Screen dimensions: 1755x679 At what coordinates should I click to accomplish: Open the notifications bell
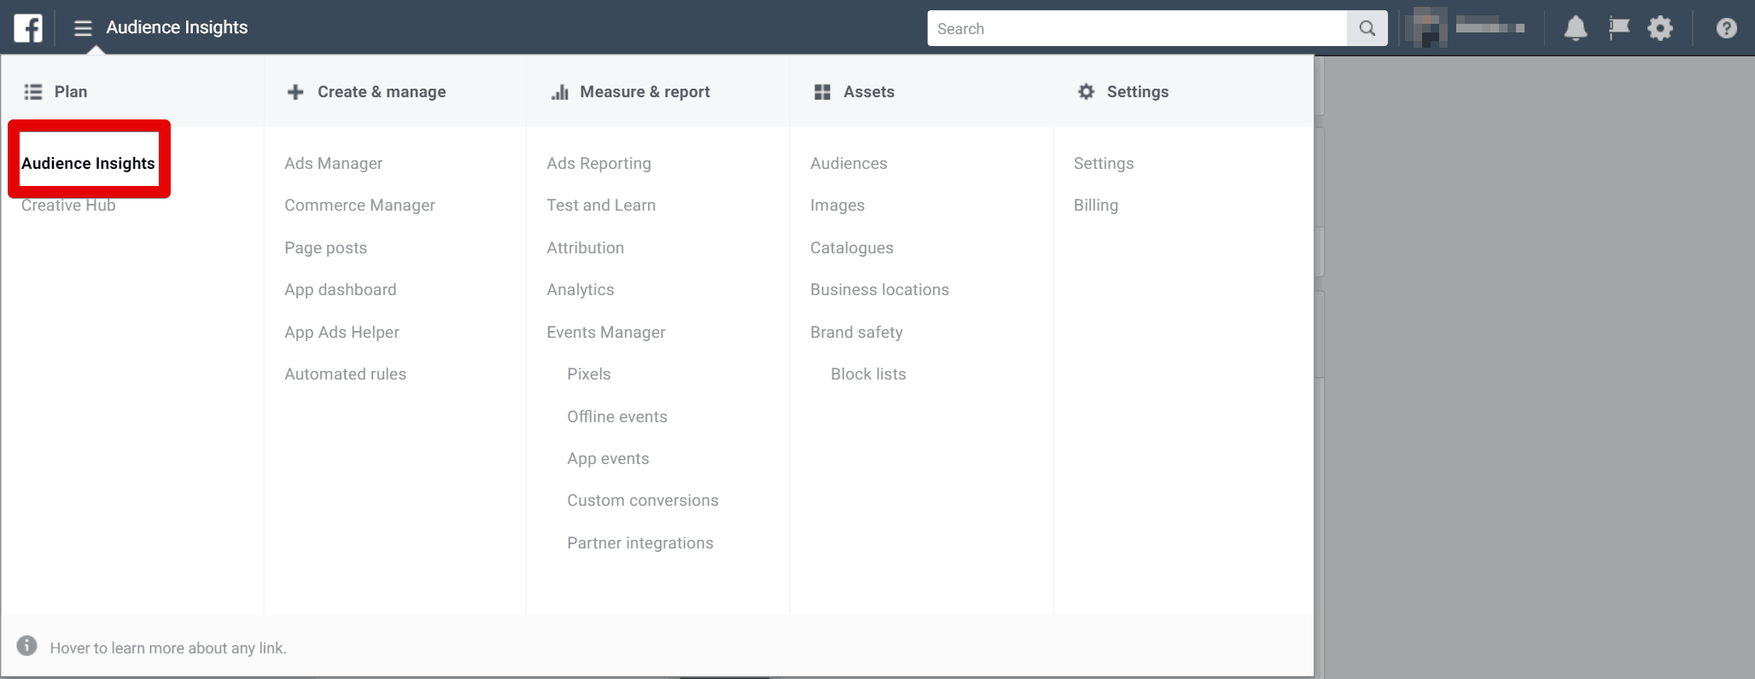coord(1575,28)
